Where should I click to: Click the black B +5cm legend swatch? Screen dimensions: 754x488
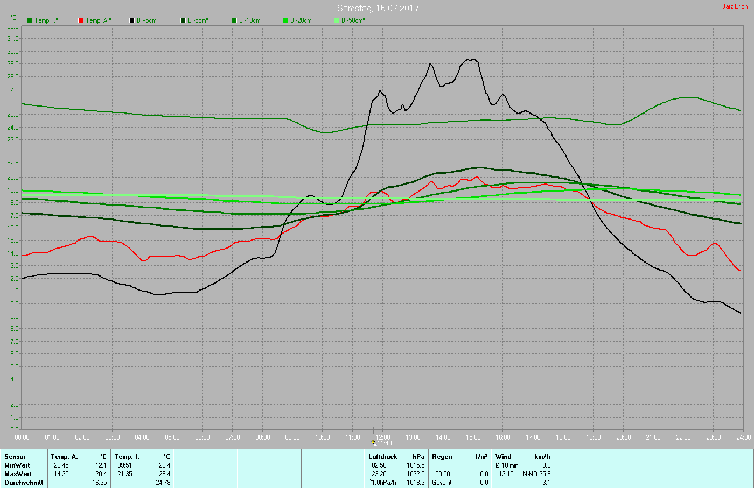tap(132, 20)
